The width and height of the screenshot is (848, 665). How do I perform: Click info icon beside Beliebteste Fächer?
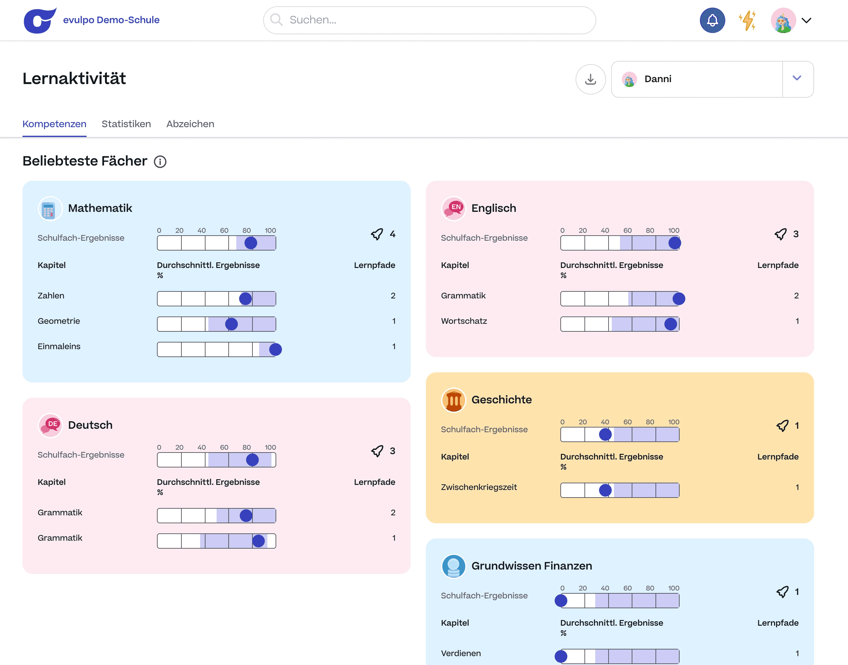coord(160,162)
